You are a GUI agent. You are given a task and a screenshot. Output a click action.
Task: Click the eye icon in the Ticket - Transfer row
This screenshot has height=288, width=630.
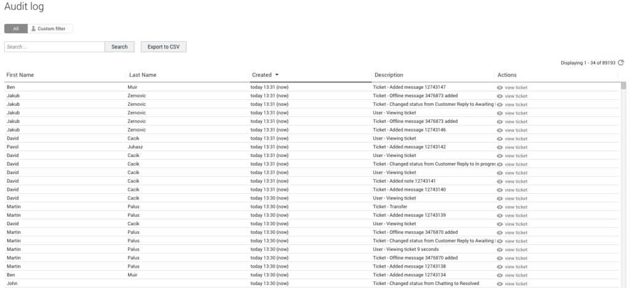tap(500, 207)
